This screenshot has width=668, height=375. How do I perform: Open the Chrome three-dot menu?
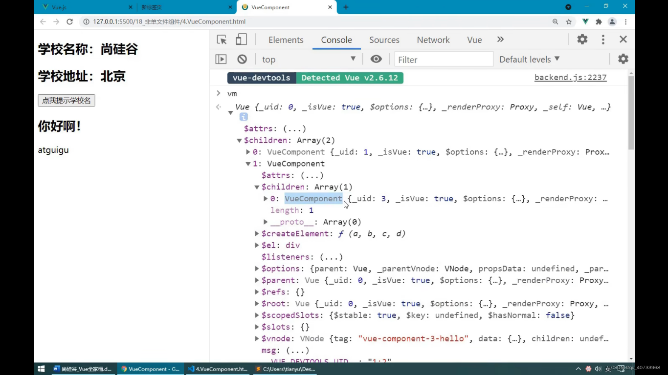tap(625, 21)
